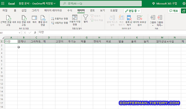Confirm entry checkmark icon
The image size is (186, 109).
coord(30,32)
